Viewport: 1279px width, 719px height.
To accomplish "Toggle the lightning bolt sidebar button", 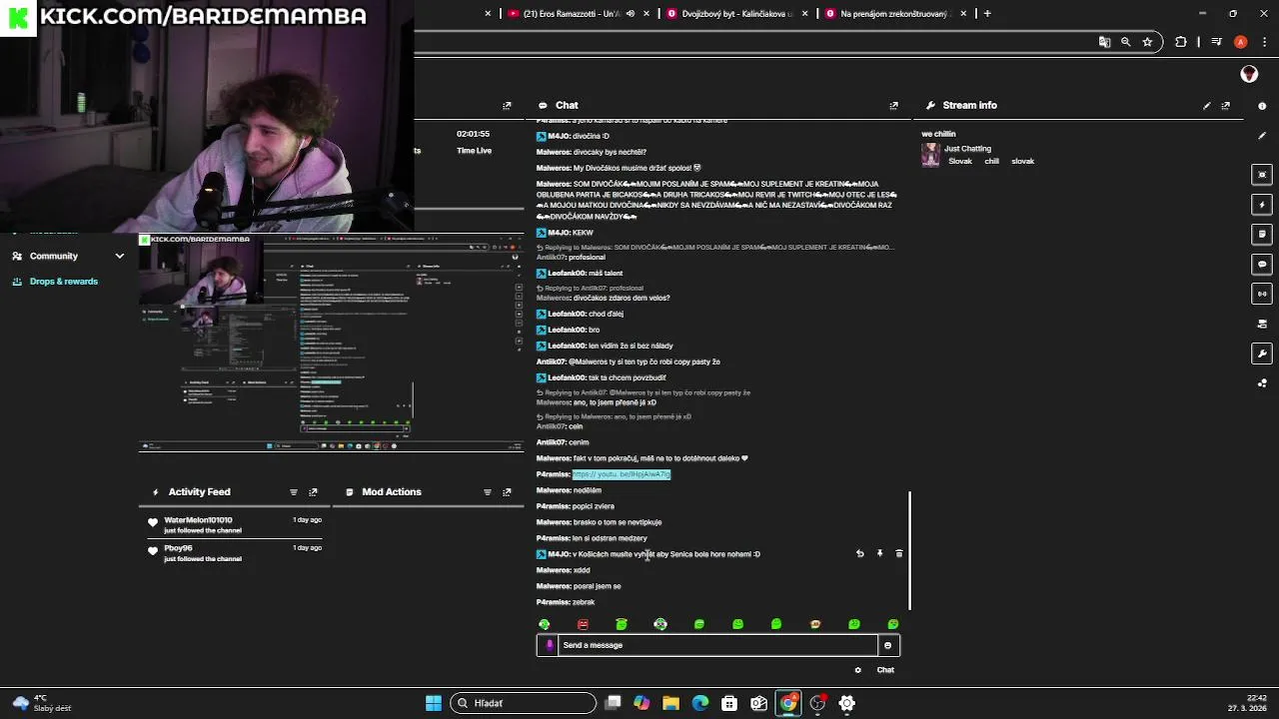I will 1262,205.
